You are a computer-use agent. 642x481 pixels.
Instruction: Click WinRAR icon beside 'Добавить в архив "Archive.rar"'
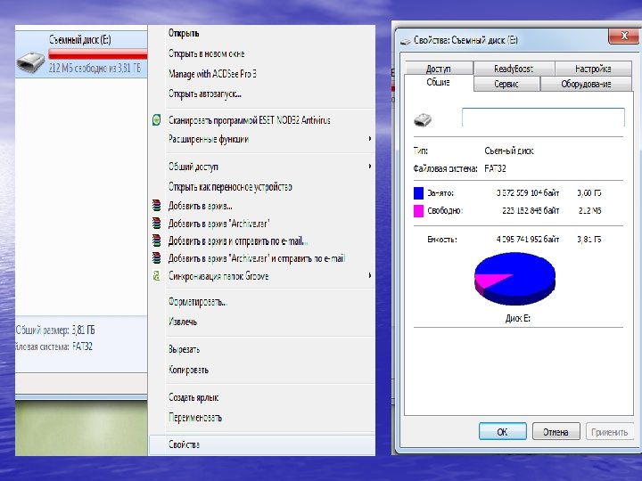156,223
